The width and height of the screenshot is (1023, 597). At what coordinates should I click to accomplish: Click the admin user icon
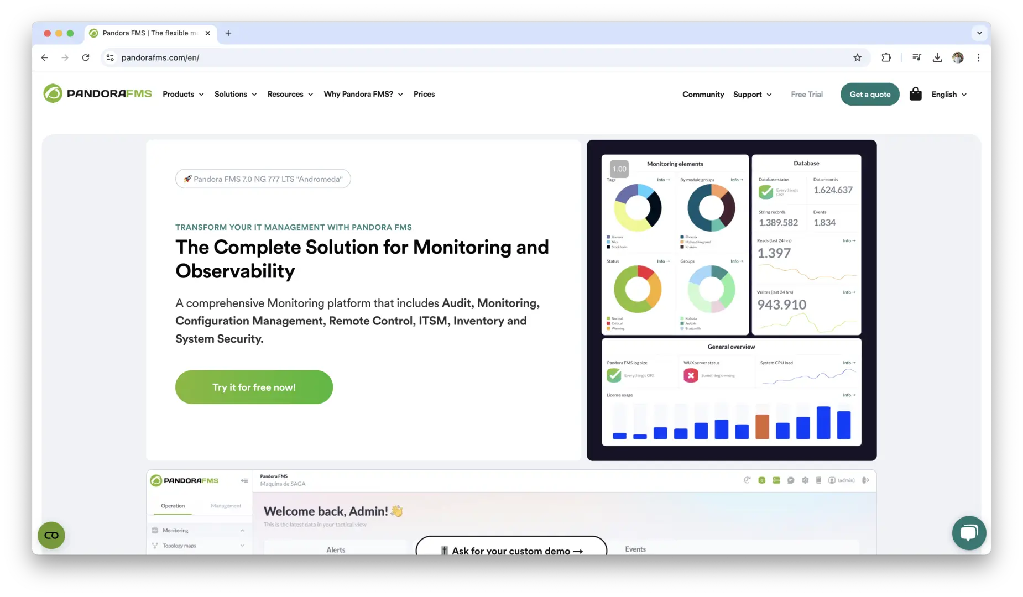832,480
